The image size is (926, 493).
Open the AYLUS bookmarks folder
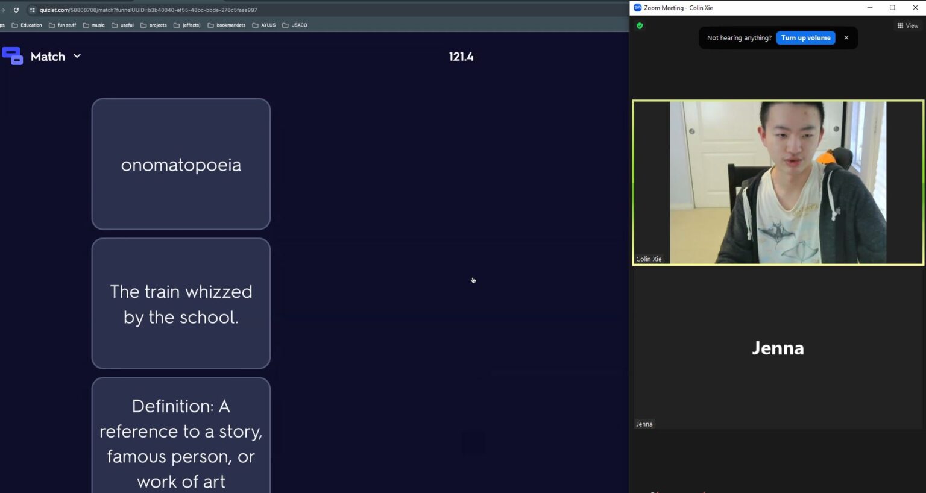[x=264, y=25]
